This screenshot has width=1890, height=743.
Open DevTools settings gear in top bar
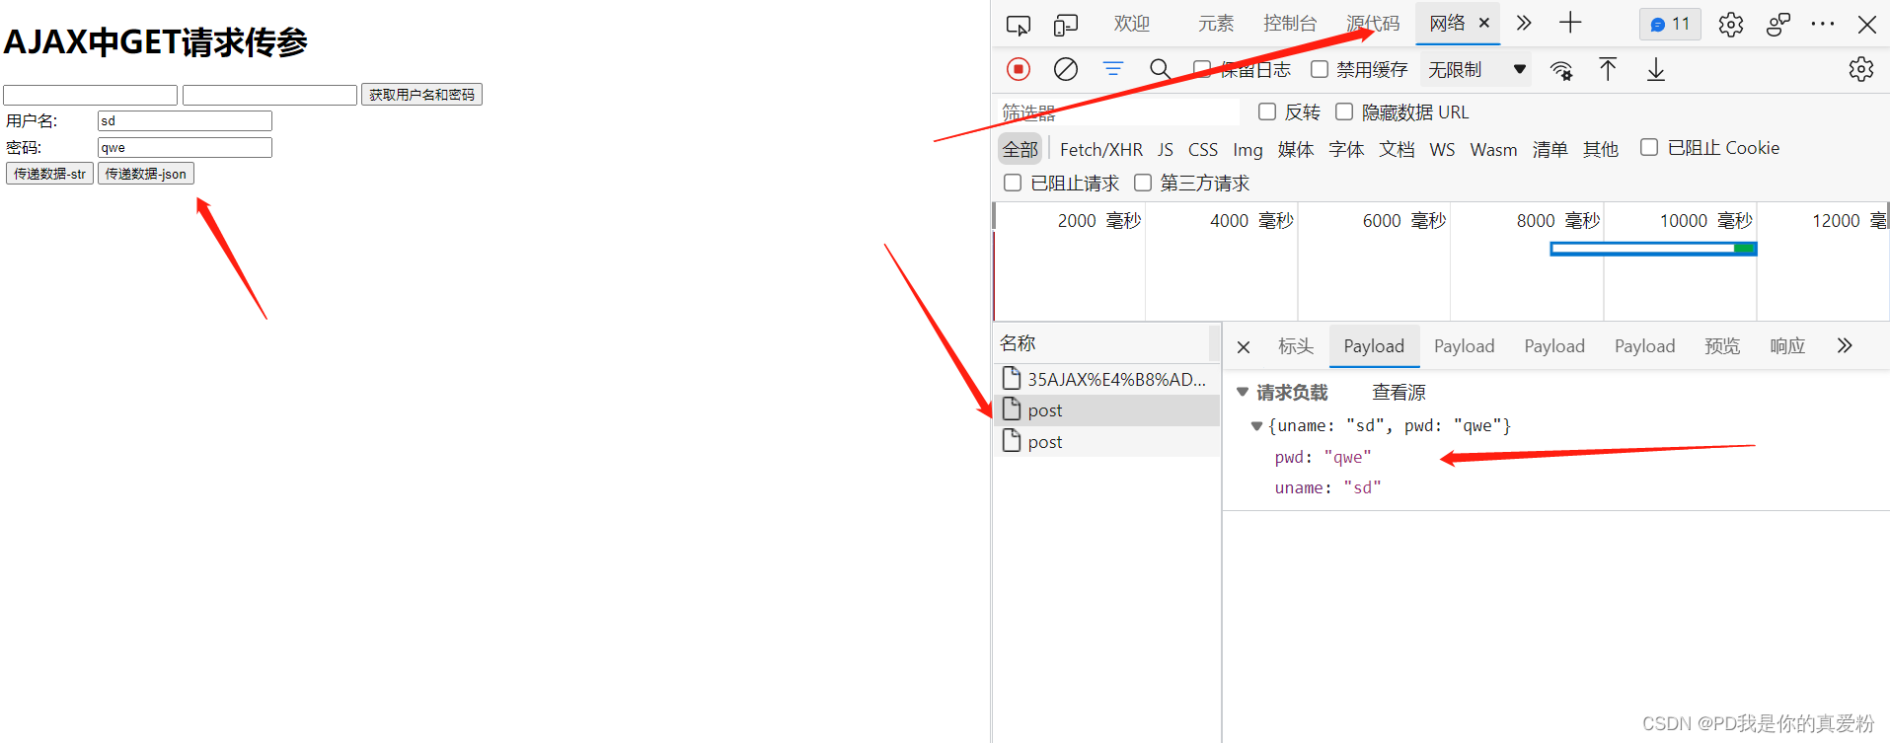coord(1731,24)
